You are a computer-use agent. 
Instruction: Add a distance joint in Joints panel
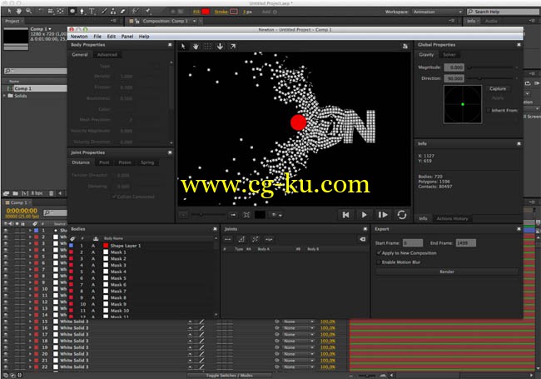click(228, 239)
